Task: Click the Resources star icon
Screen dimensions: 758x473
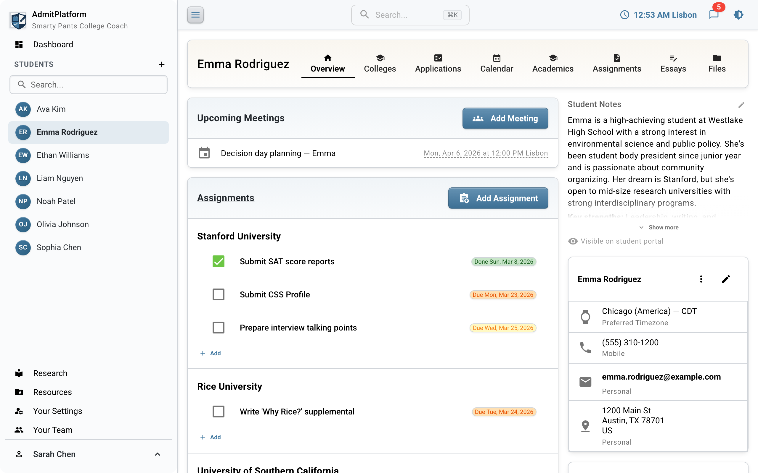Action: click(x=19, y=392)
